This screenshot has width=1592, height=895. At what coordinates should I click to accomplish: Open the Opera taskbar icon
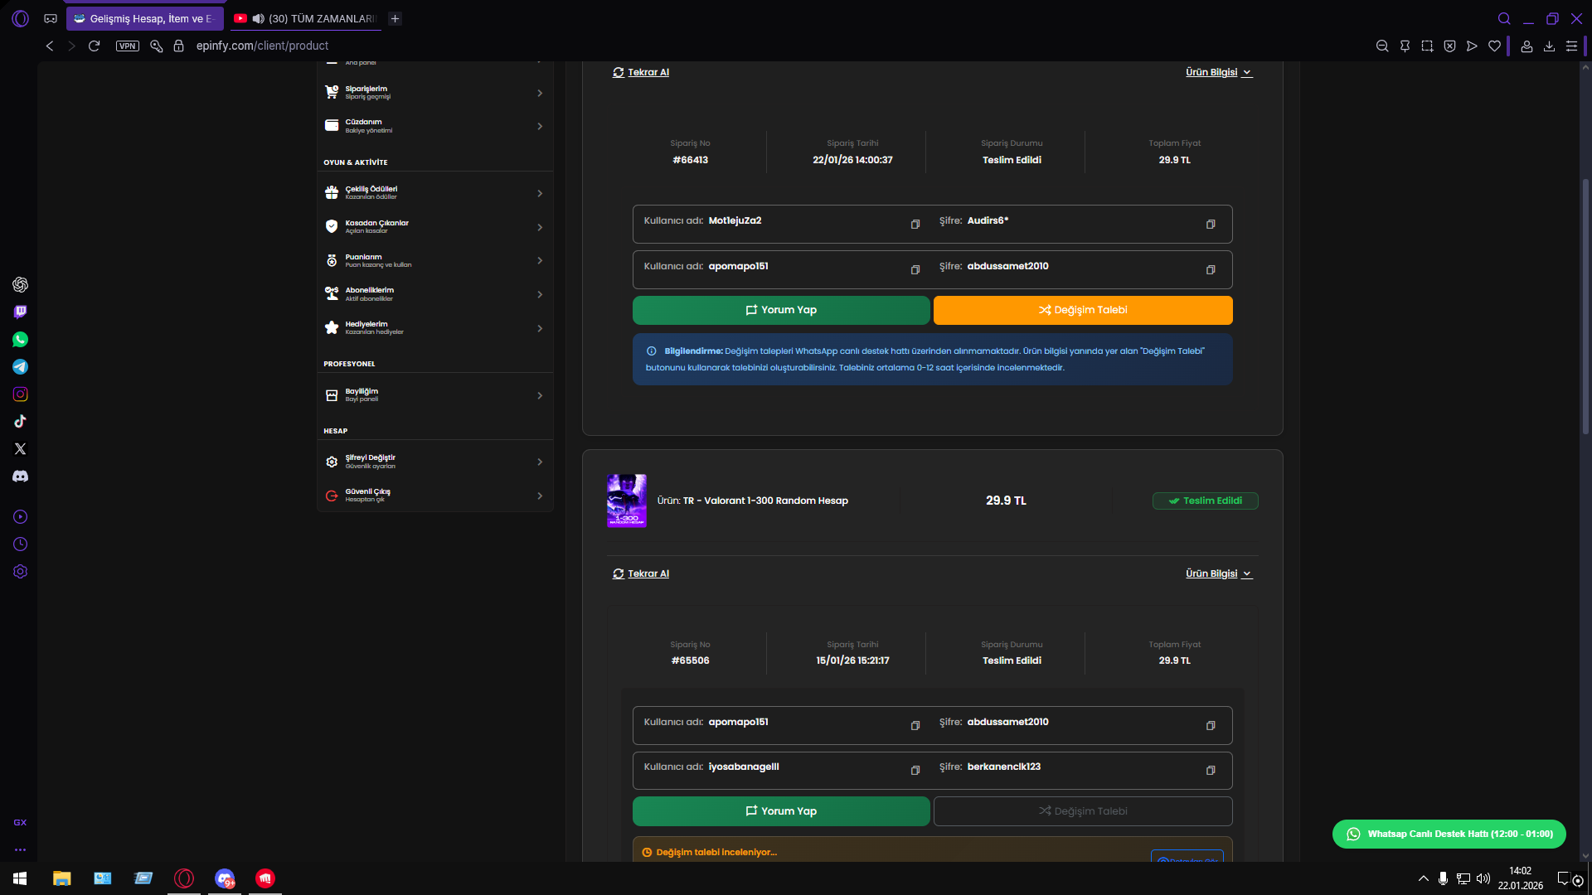tap(184, 878)
